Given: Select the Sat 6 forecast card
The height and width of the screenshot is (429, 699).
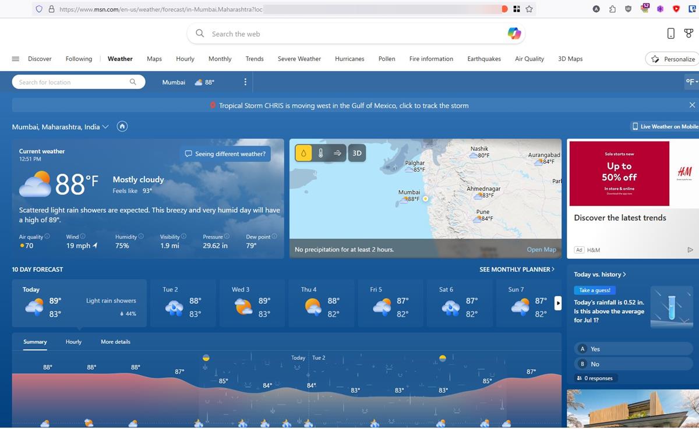Looking at the screenshot, I should (460, 303).
